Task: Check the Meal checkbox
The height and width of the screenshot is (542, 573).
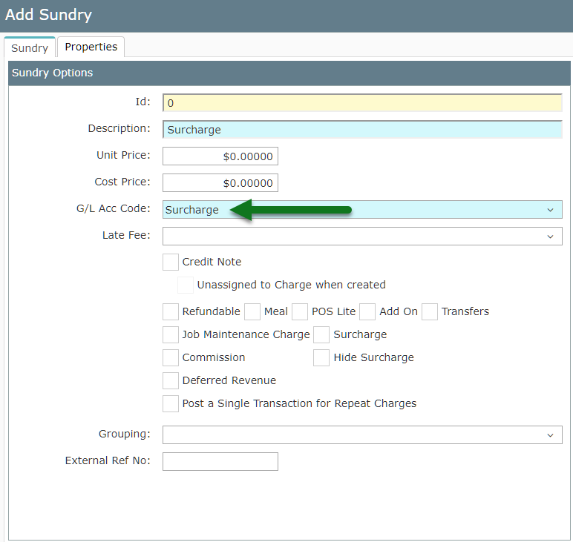Action: click(x=252, y=311)
